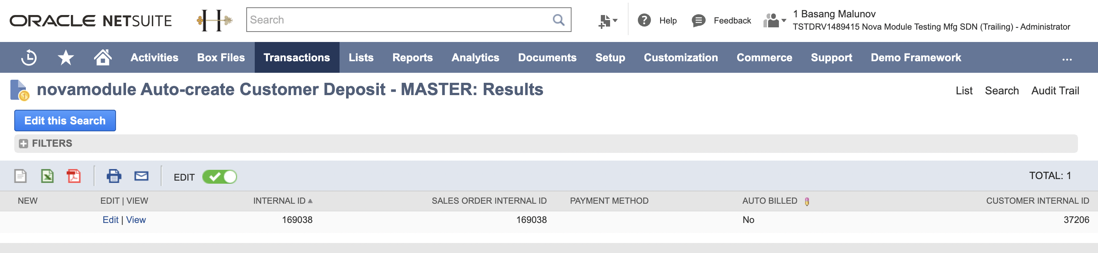Open the Demo Framework menu

point(916,57)
